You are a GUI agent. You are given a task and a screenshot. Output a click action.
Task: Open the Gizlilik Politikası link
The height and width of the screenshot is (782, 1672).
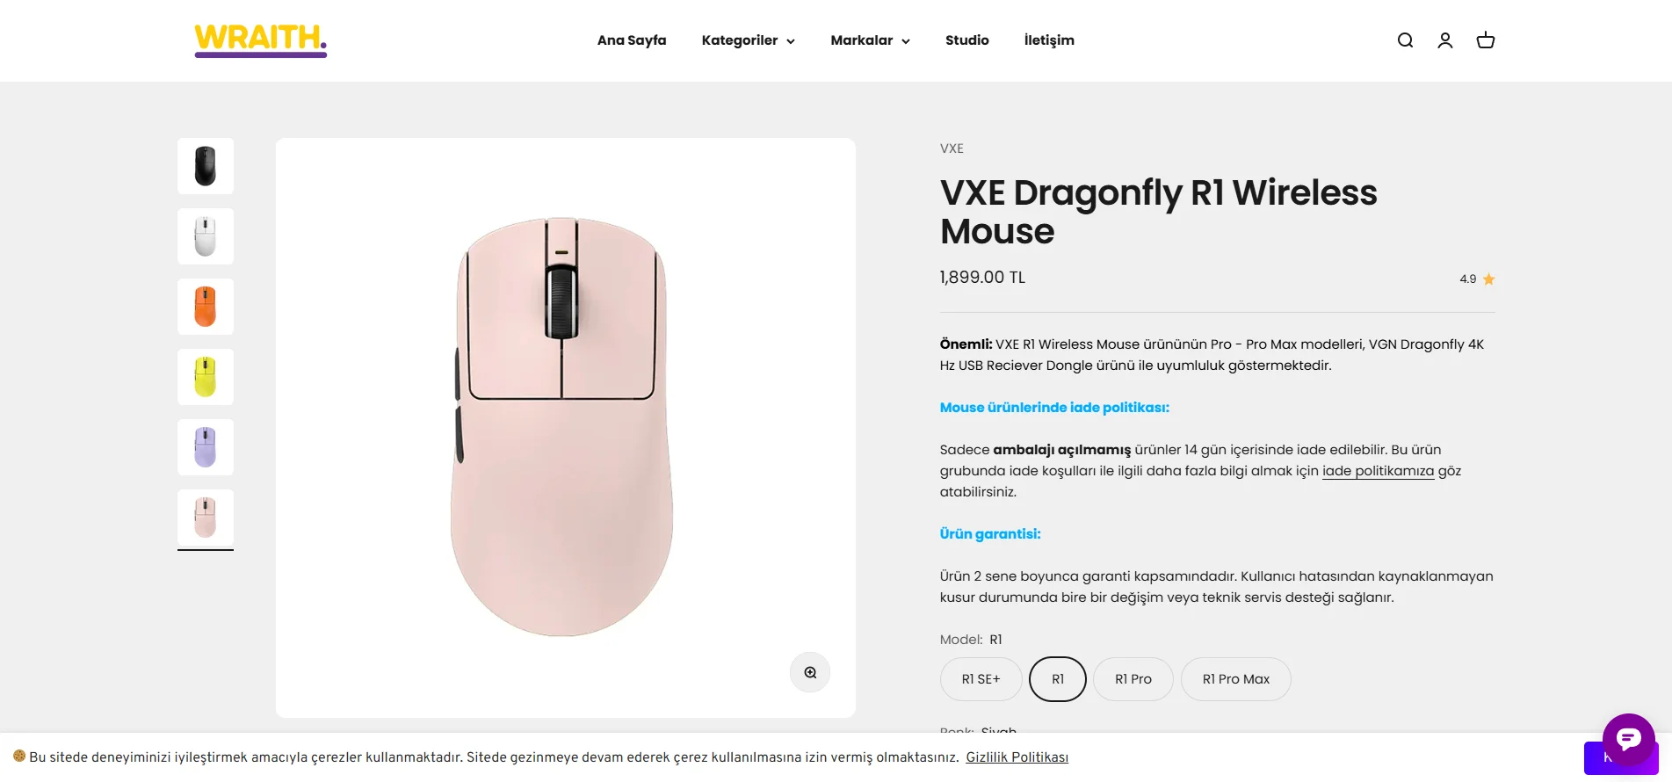point(1017,757)
